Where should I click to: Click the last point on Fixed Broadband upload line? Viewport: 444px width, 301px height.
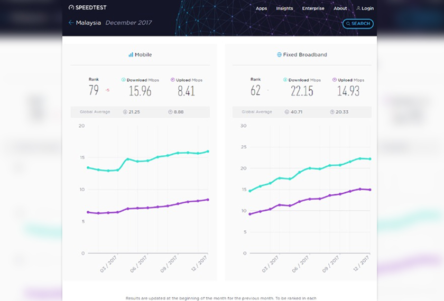tap(369, 190)
